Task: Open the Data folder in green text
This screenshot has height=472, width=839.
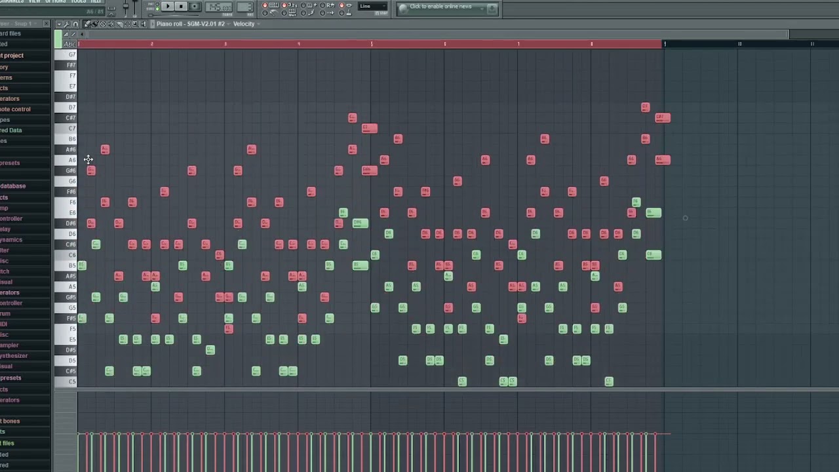Action: click(x=11, y=130)
